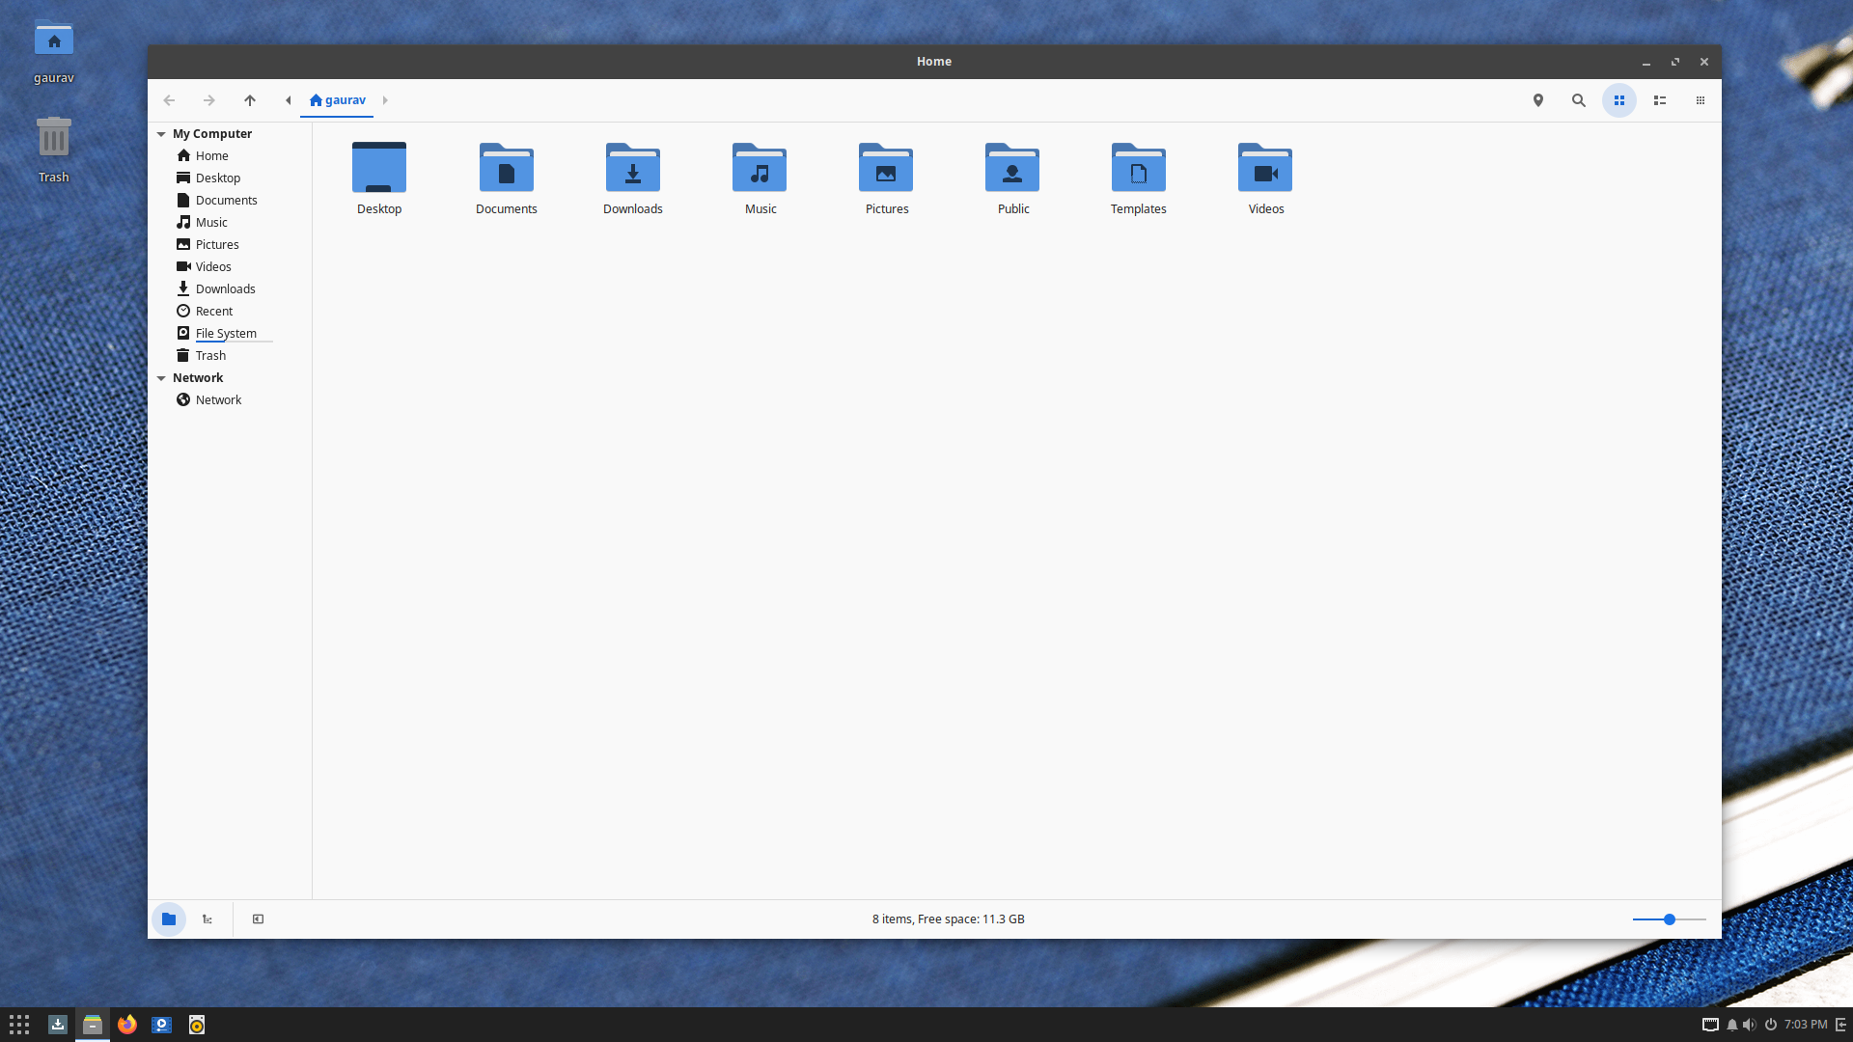This screenshot has height=1042, width=1853.
Task: Launch Firefox from the taskbar
Action: coord(127,1025)
